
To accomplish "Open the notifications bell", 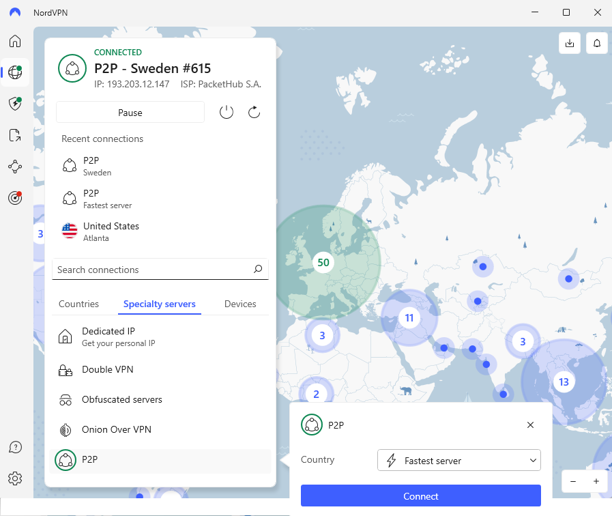I will tap(597, 43).
